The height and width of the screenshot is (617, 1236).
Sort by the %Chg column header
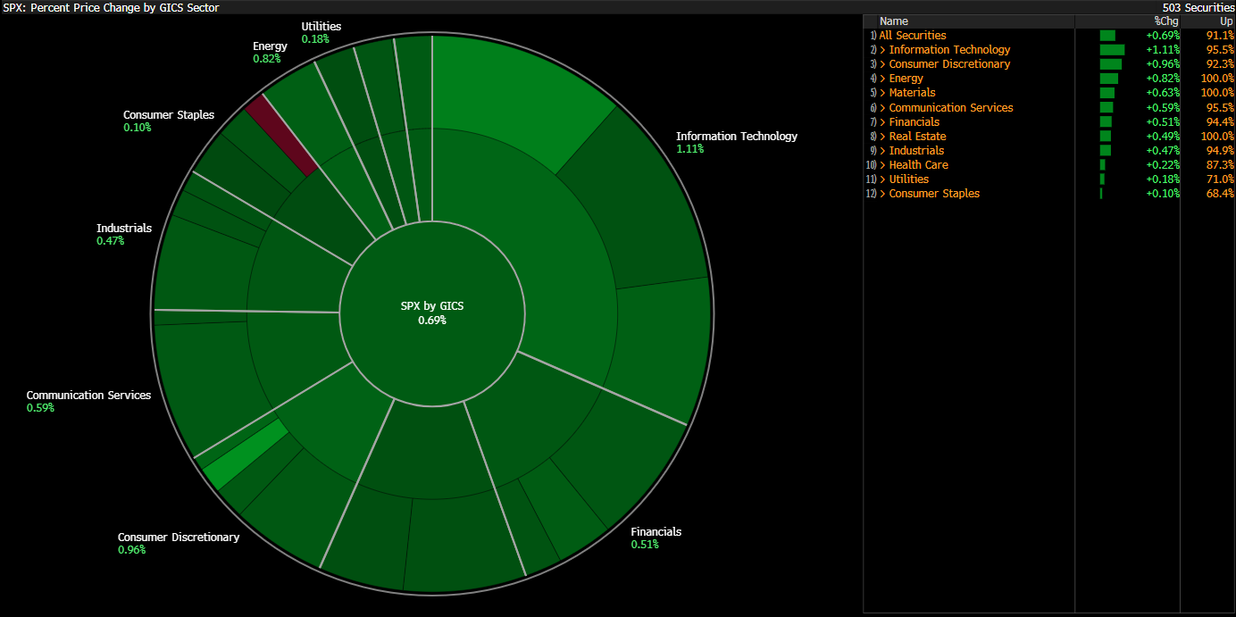pyautogui.click(x=1166, y=21)
